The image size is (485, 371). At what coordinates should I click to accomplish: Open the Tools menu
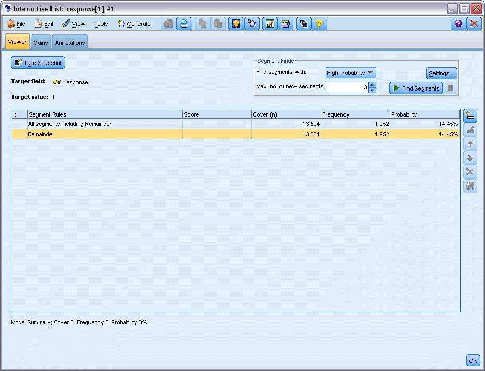101,24
